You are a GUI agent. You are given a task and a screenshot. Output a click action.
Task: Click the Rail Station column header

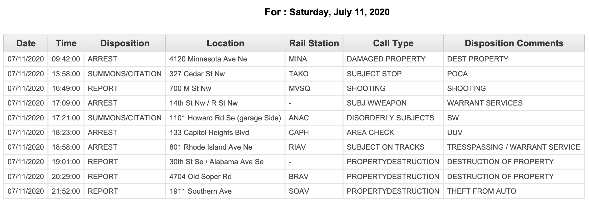(x=314, y=43)
